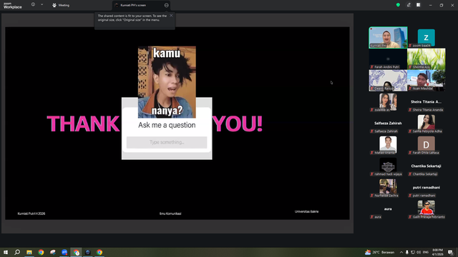The image size is (458, 257).
Task: Select Sheintia Ayu's grass video tile
Action: click(x=427, y=59)
